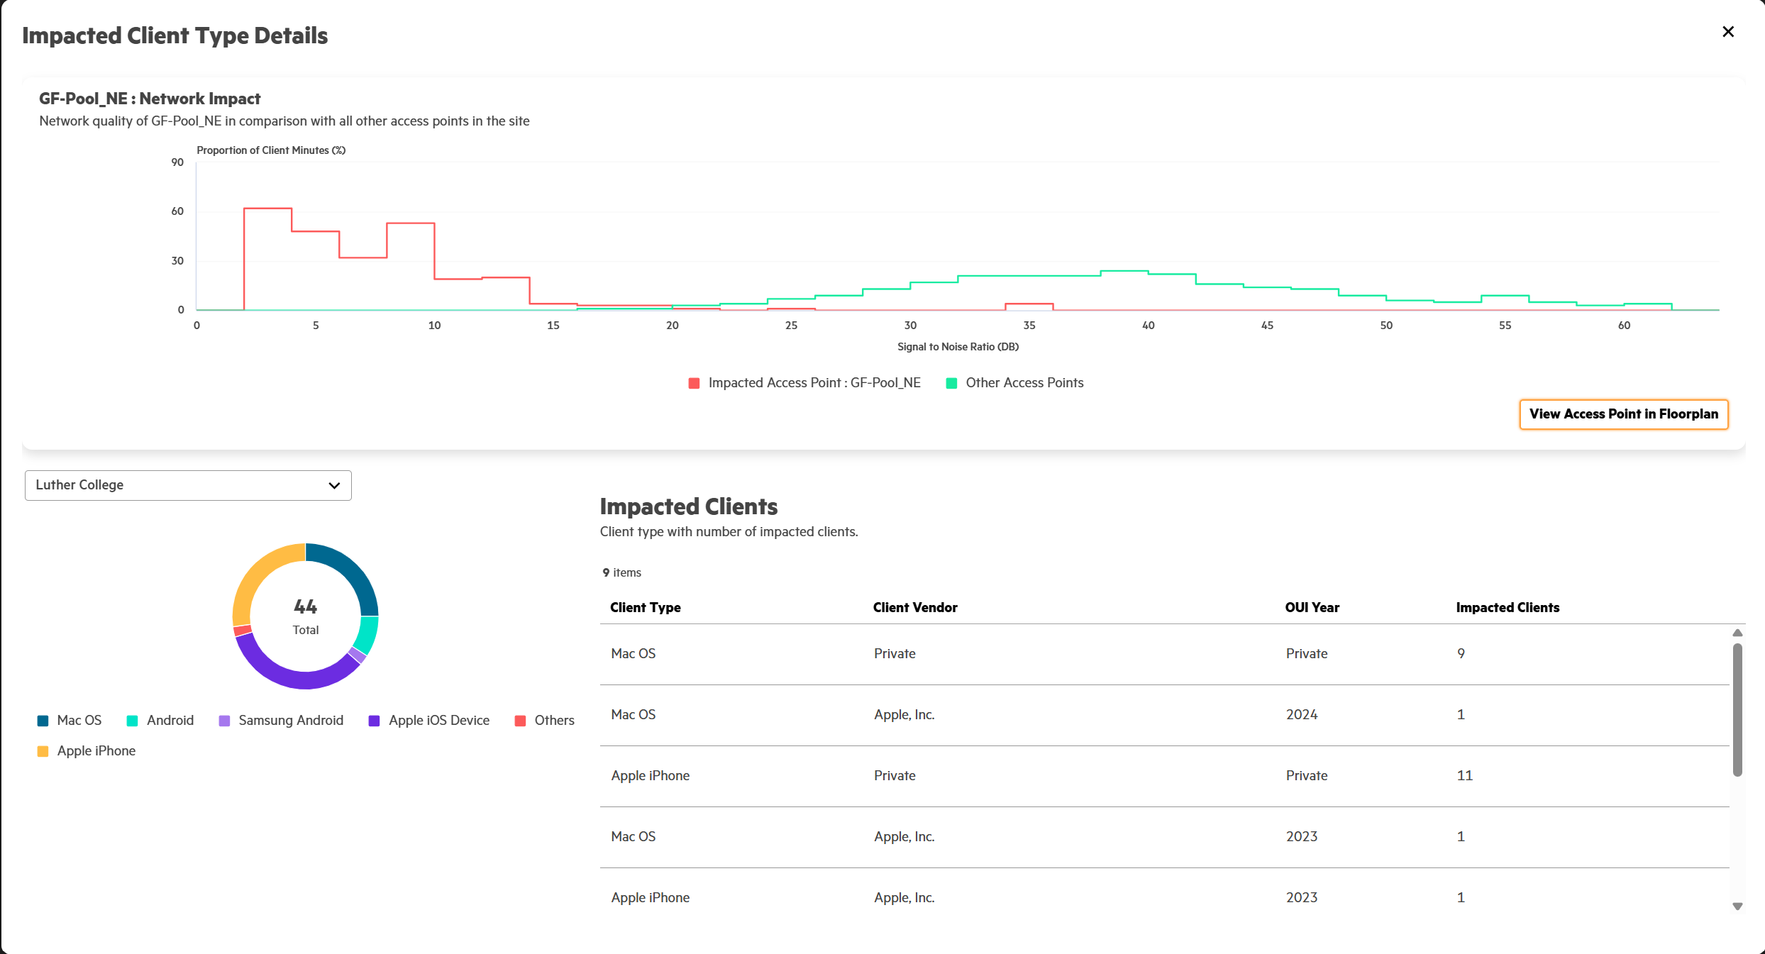Screen dimensions: 1765x954
Task: Click View Access Point in Floorplan button
Action: click(1623, 414)
